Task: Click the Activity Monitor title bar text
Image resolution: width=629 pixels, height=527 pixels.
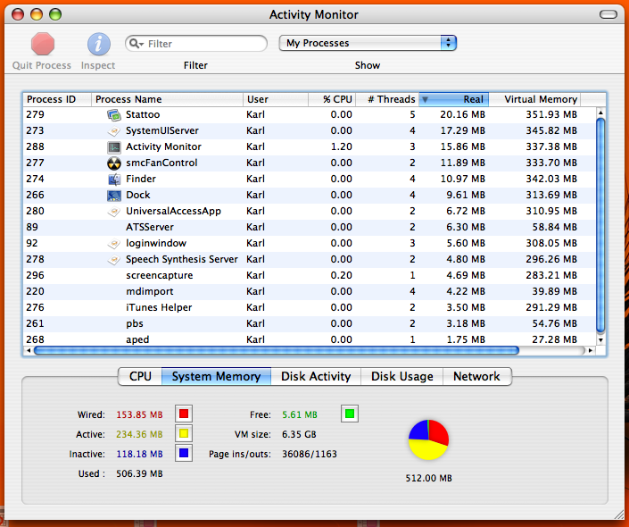Action: click(x=314, y=15)
